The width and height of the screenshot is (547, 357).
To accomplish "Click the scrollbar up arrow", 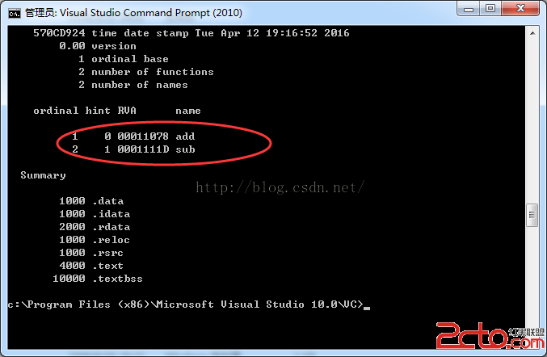I will coord(532,33).
